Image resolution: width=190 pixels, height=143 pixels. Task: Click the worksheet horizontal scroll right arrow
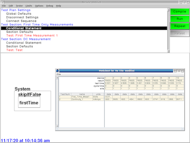[x=183, y=129]
